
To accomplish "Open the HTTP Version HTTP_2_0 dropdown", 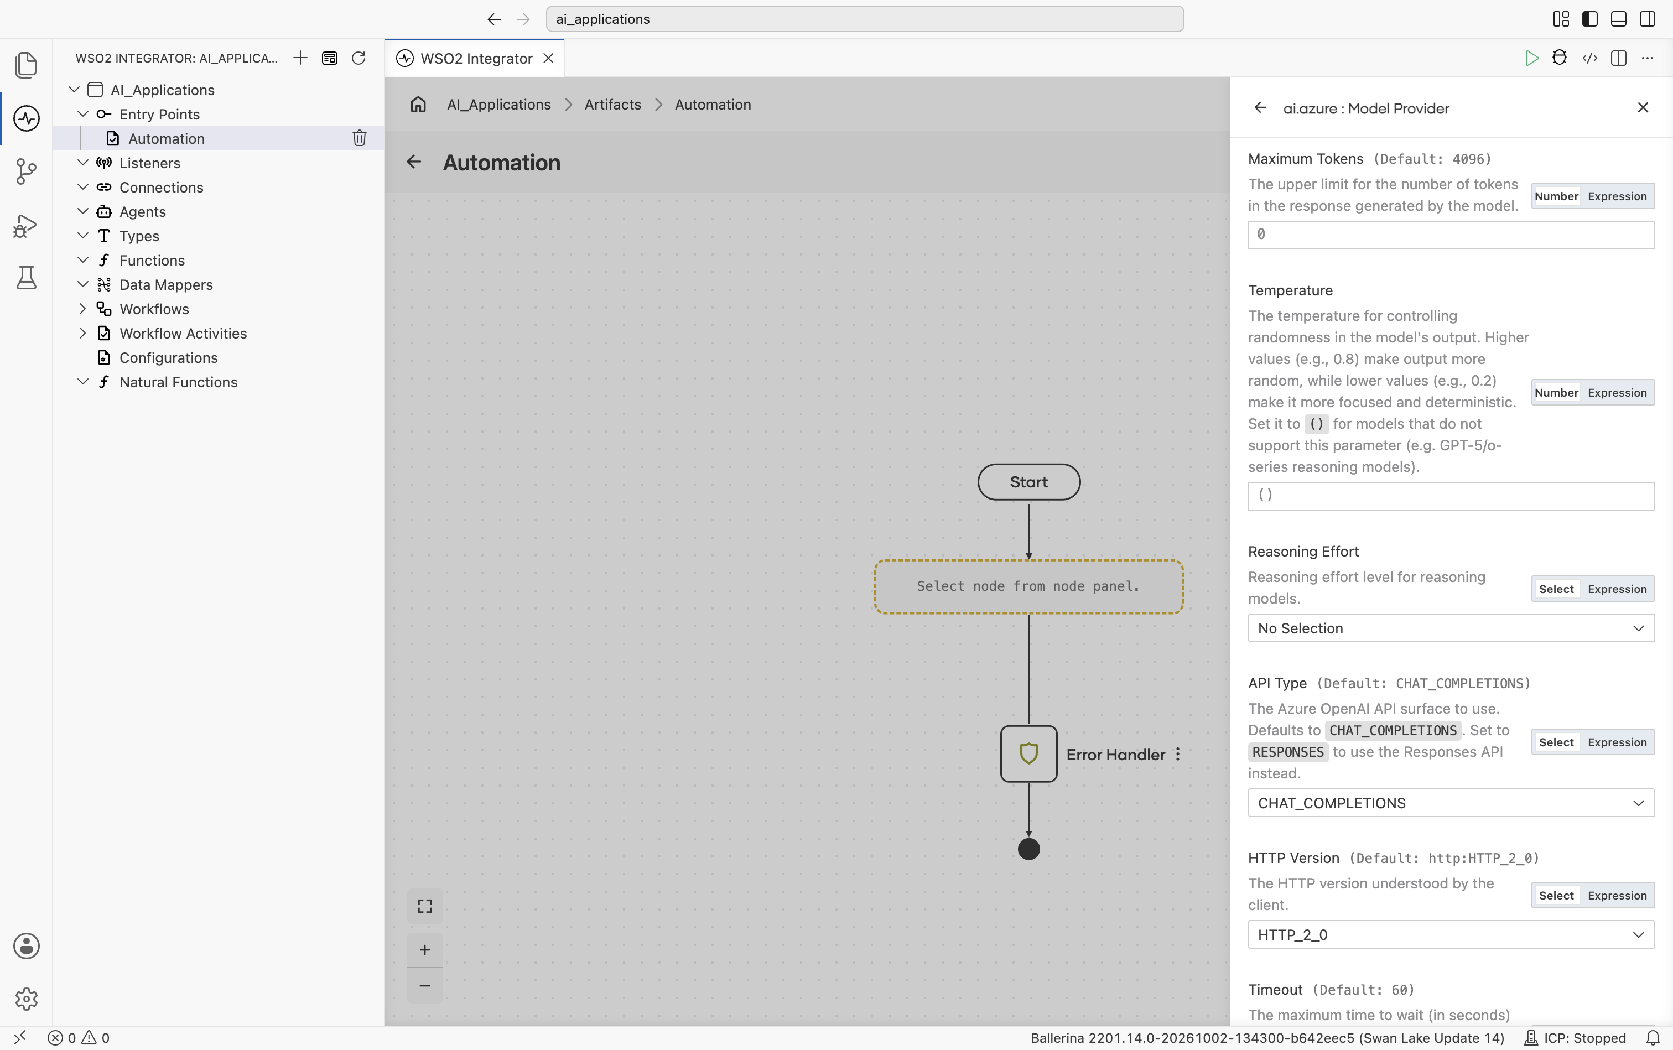I will [x=1451, y=935].
